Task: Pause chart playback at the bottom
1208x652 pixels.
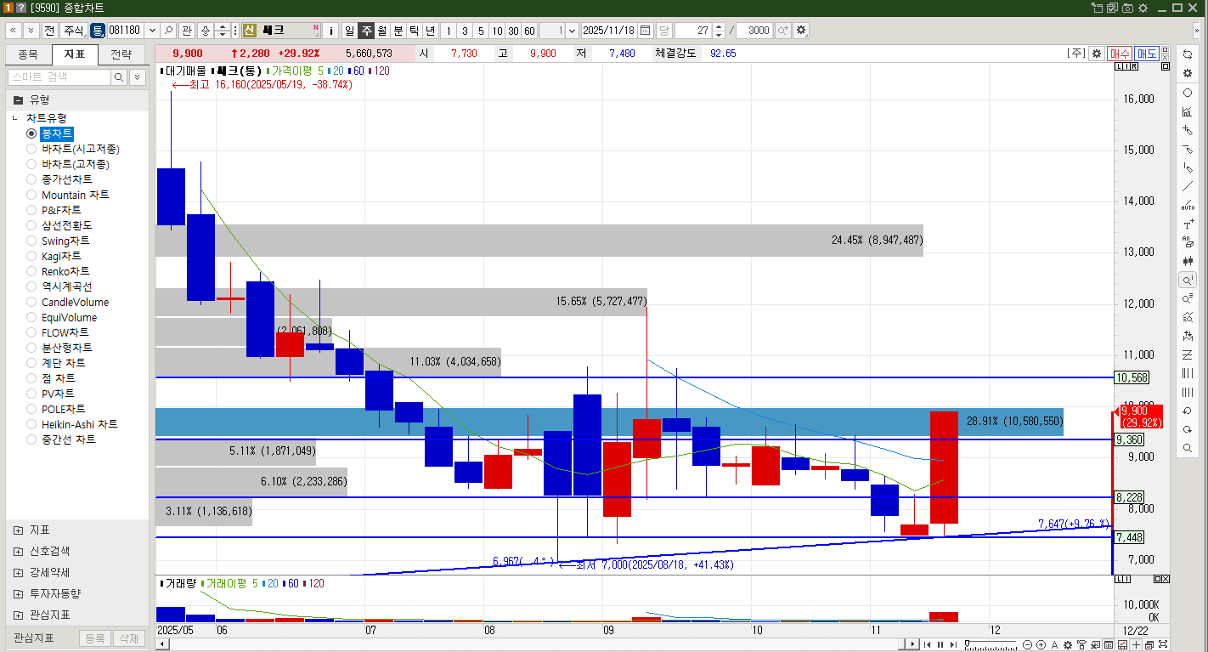Action: (940, 644)
